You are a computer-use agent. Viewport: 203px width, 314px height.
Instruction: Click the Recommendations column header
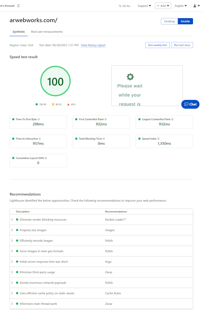(x=116, y=212)
